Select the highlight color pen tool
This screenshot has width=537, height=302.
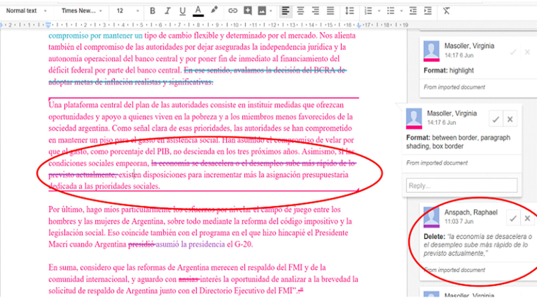coord(214,11)
